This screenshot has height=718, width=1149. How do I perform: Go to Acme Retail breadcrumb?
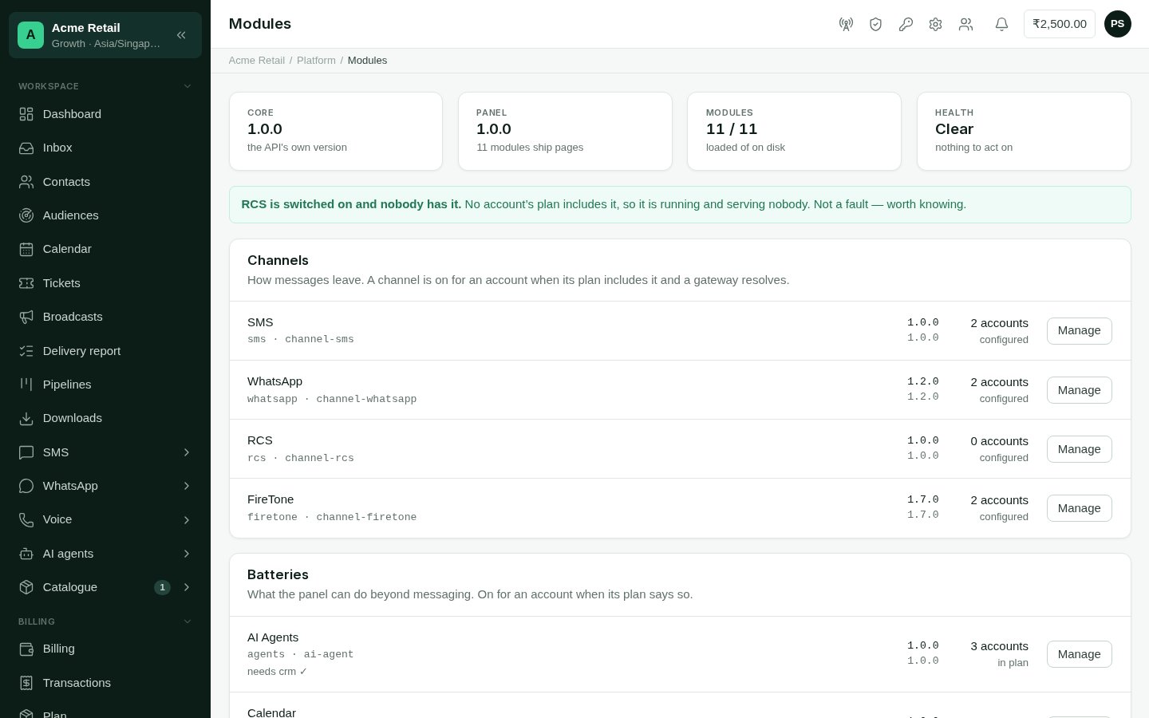257,61
